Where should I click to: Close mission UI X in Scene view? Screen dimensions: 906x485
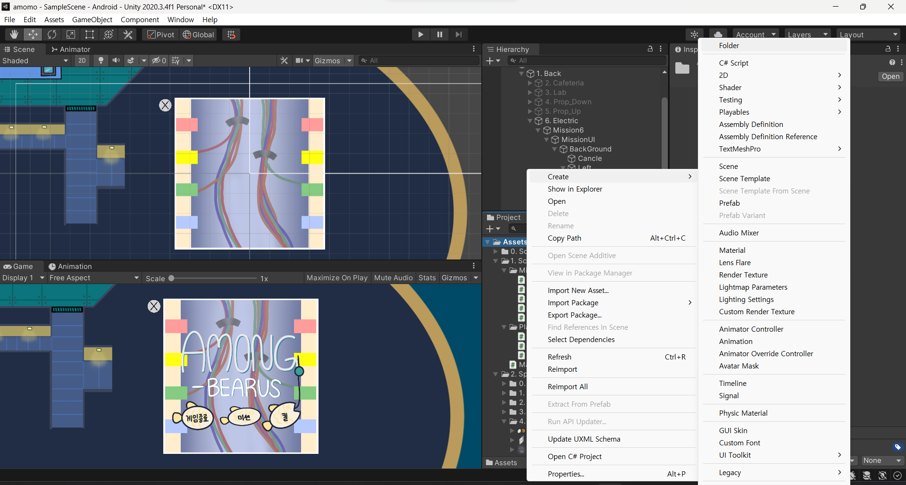(x=165, y=105)
